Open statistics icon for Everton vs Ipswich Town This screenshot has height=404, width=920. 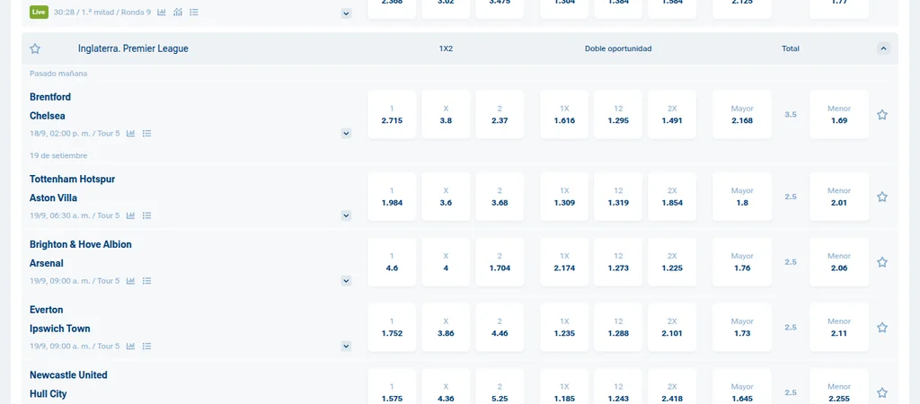coord(131,347)
